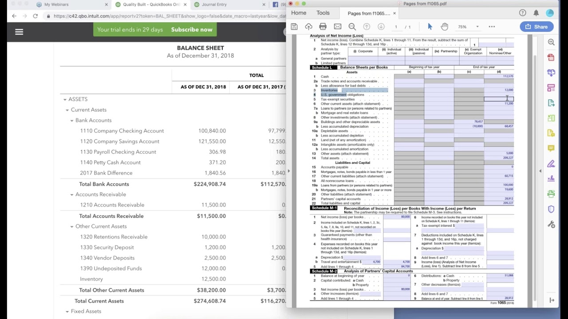Click the 11,500.00 Accounts Receivable amount
Image resolution: width=568 pixels, height=319 pixels.
(x=213, y=205)
